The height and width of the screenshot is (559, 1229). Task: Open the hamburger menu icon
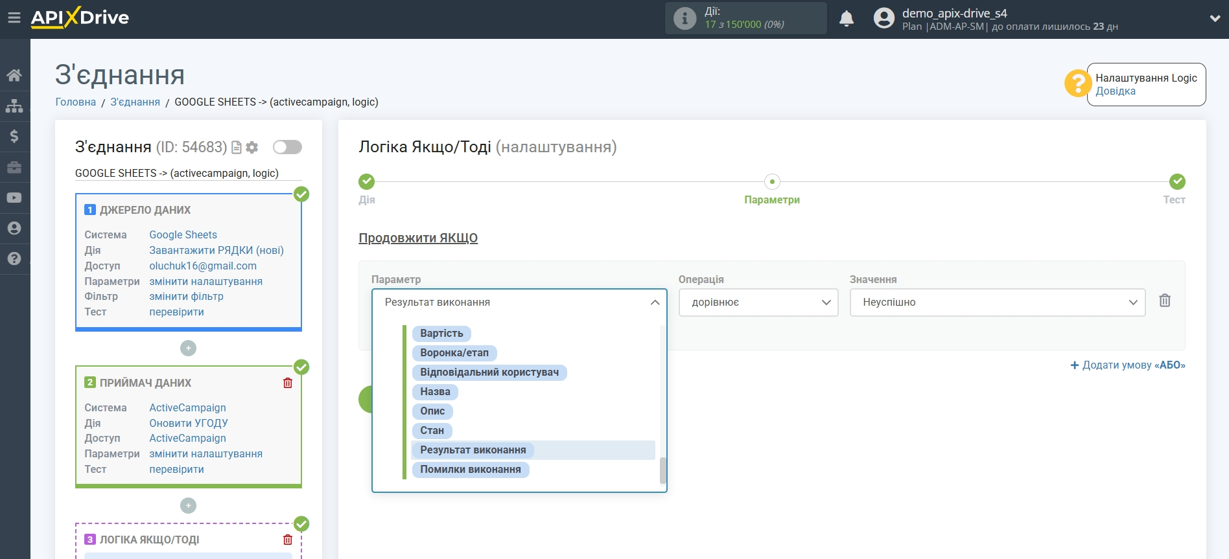(x=14, y=18)
